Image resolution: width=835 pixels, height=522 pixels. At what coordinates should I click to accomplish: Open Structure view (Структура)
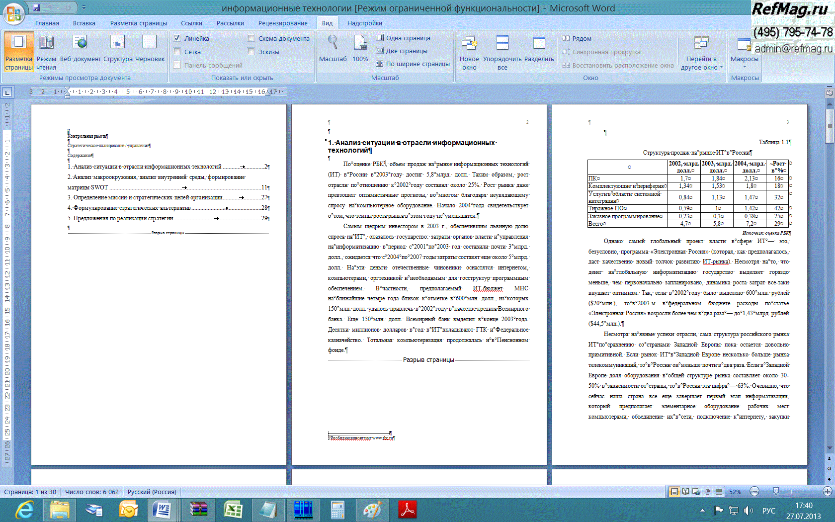click(118, 52)
